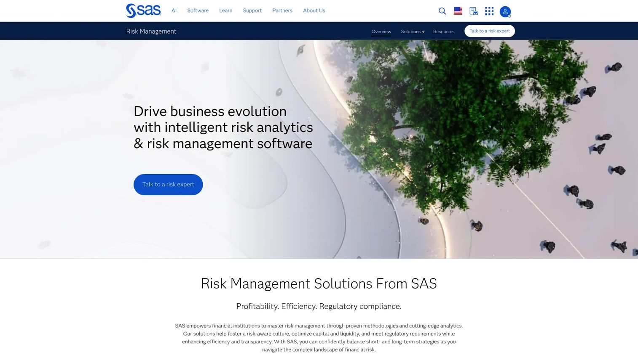Screen dimensions: 638x358
Task: Click the hero headline Drive business evolution
Action: point(223,127)
